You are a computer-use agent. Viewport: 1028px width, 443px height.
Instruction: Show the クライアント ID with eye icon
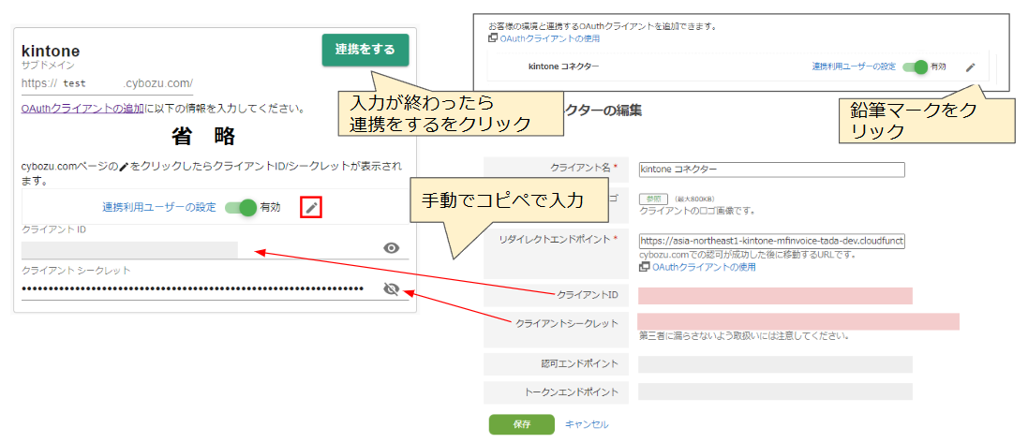click(x=392, y=247)
